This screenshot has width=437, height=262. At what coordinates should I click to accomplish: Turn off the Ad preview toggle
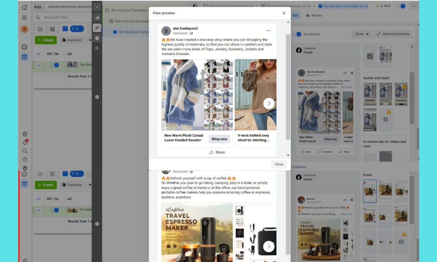pyautogui.click(x=297, y=34)
